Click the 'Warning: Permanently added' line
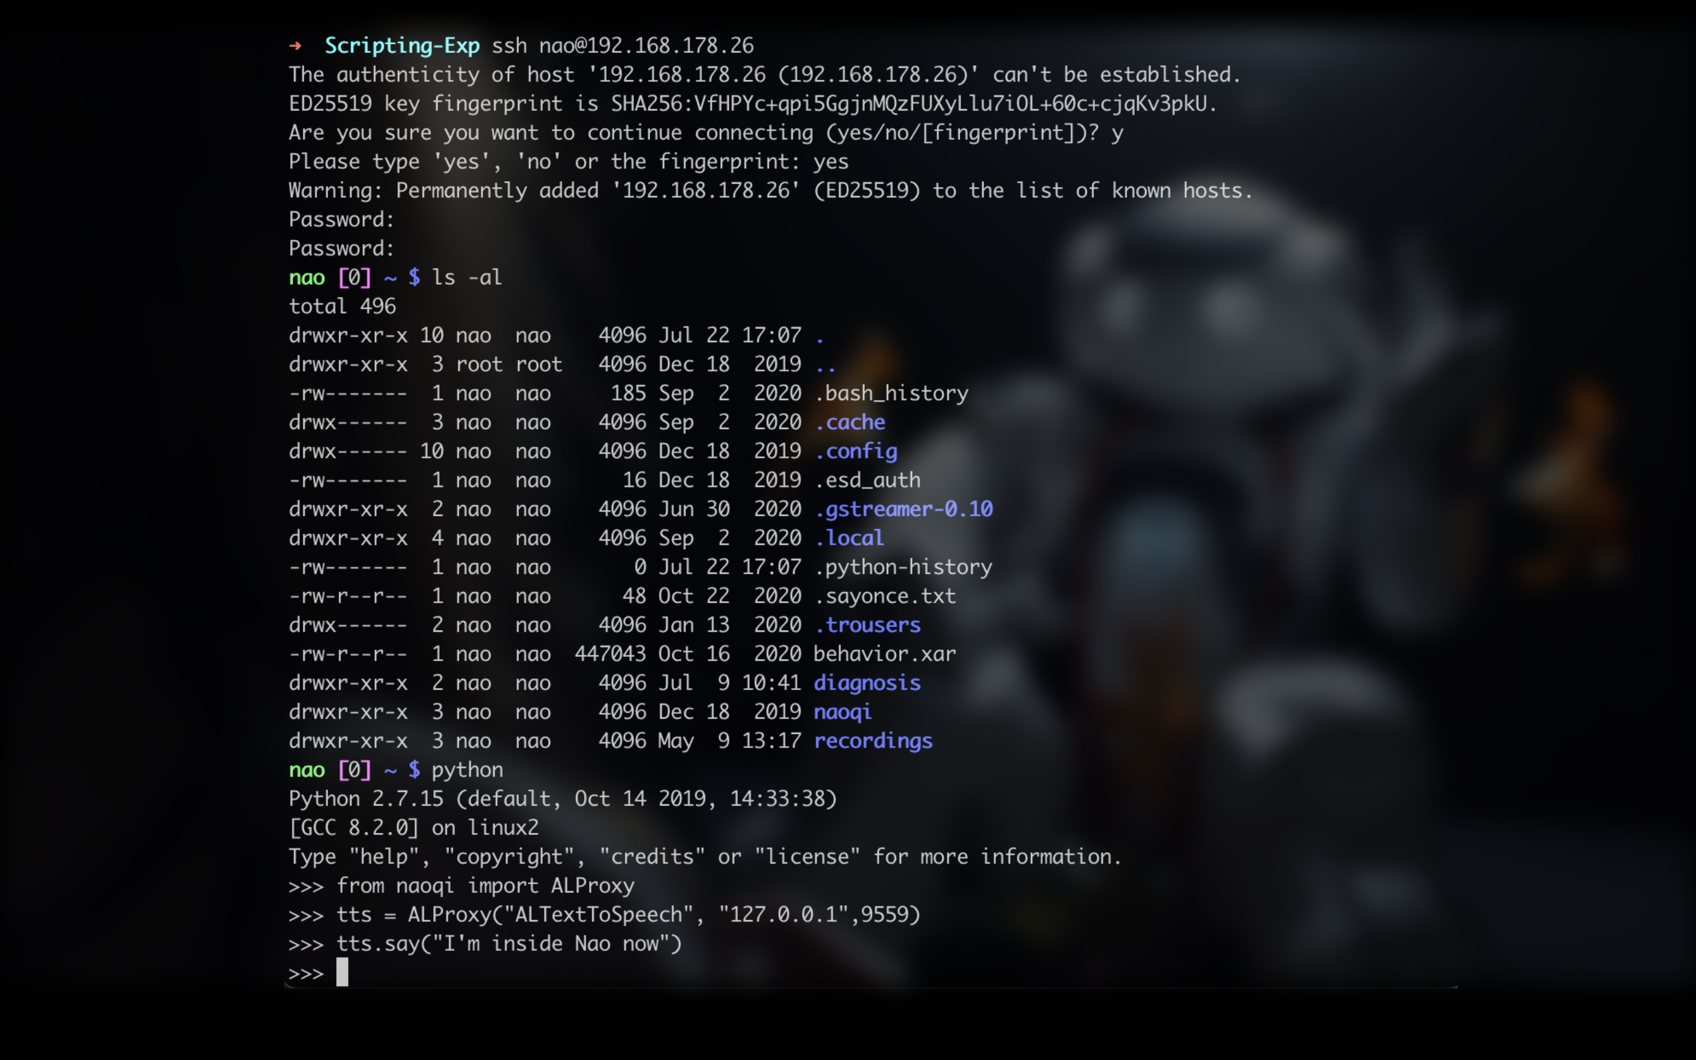 (x=770, y=191)
